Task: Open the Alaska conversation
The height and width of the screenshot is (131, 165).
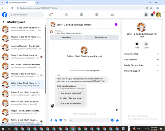Action: click(22, 103)
